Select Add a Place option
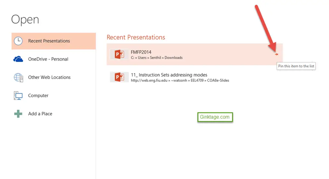Screen dimensions: 329x179 (54, 114)
